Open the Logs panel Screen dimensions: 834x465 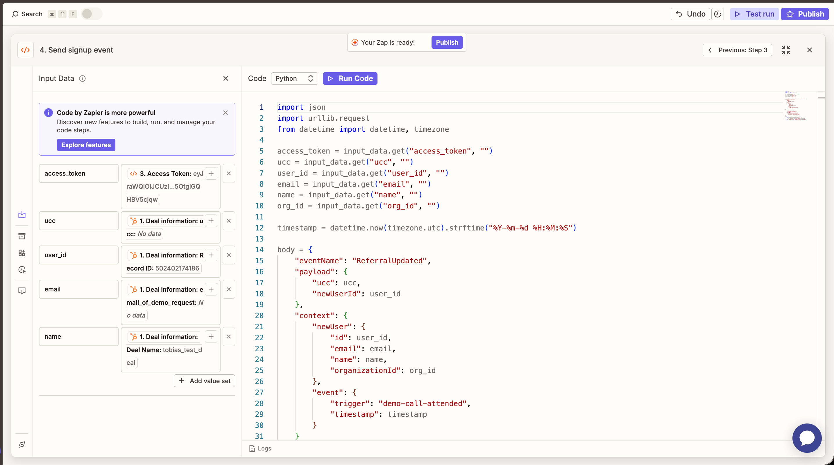260,448
